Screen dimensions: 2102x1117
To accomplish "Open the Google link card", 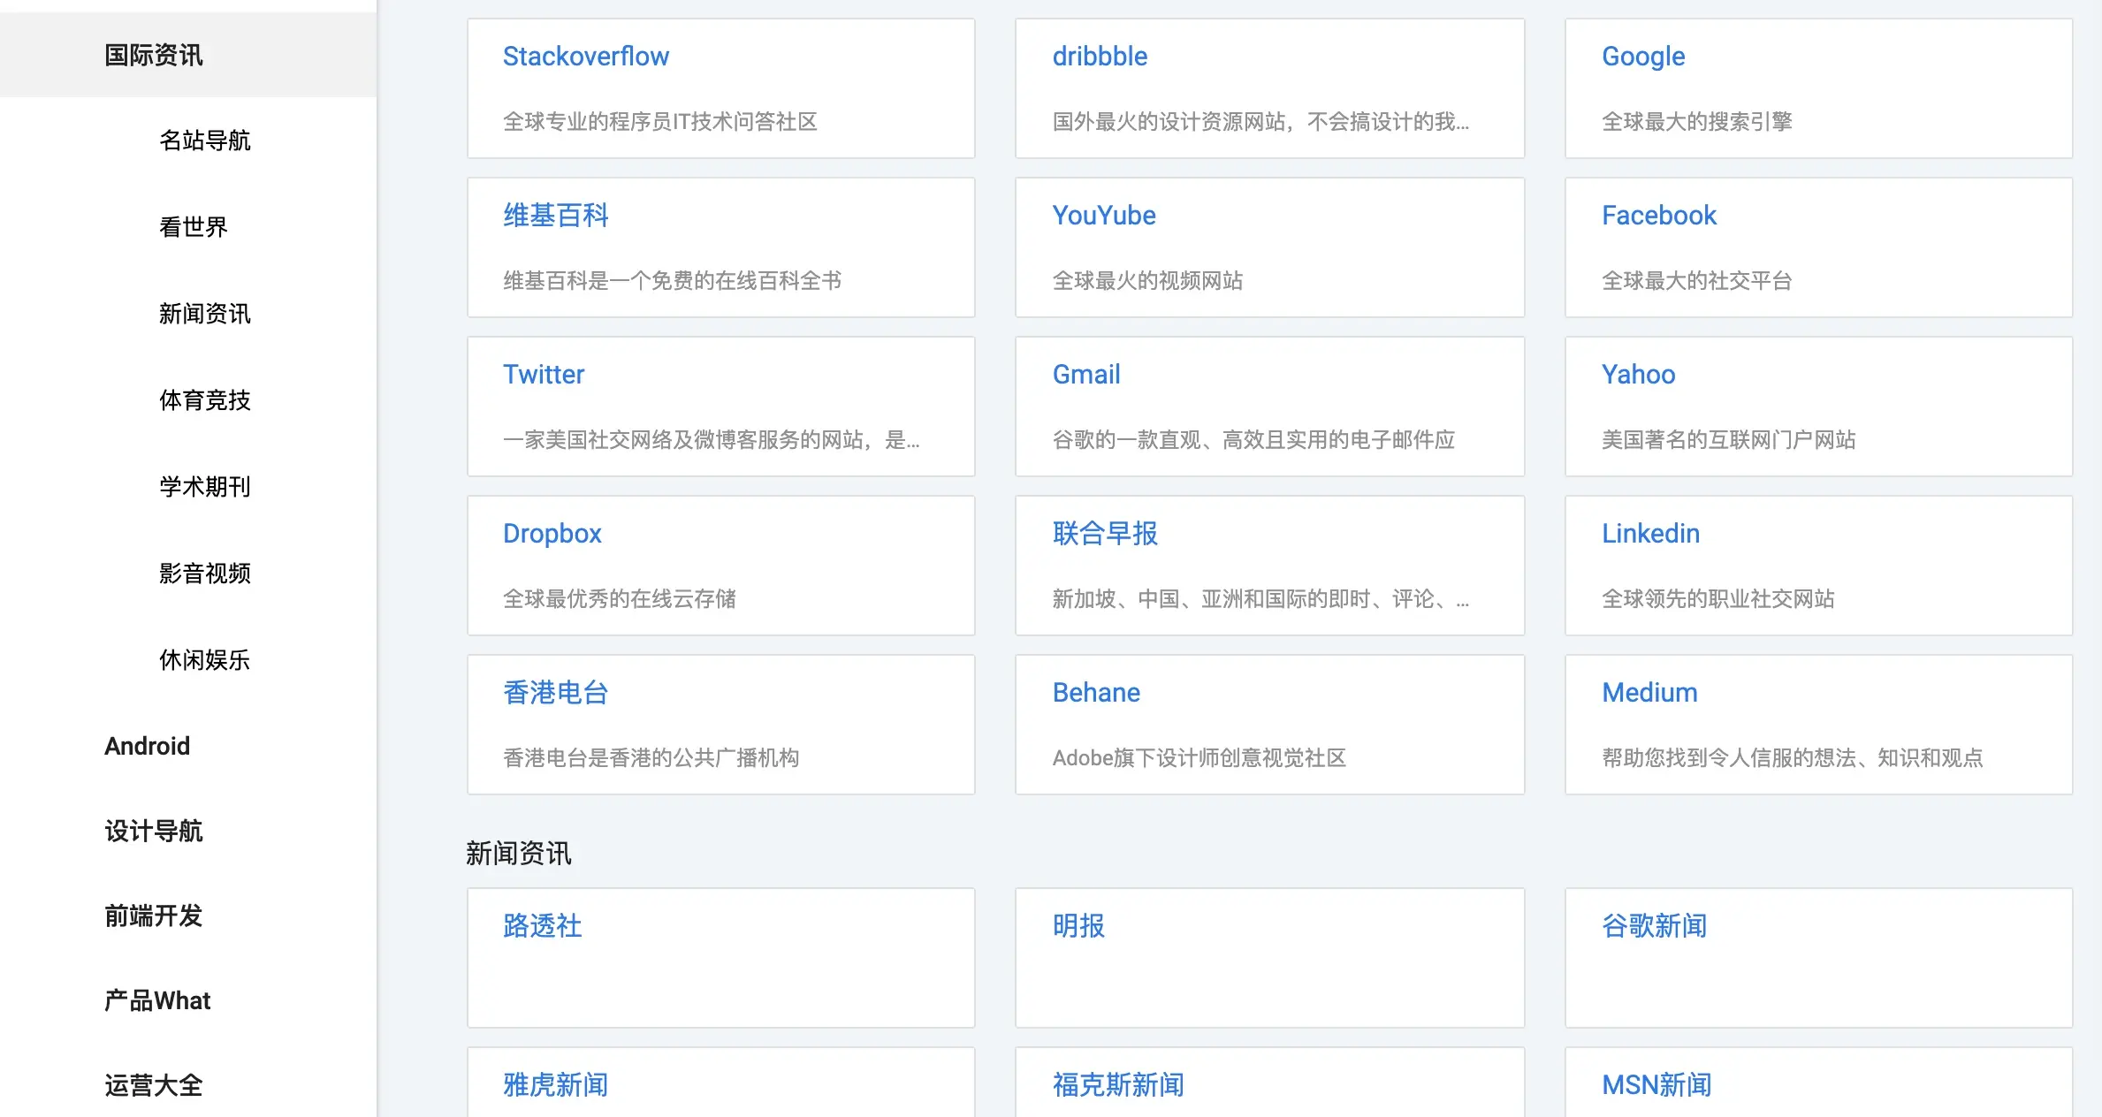I will pyautogui.click(x=1643, y=57).
